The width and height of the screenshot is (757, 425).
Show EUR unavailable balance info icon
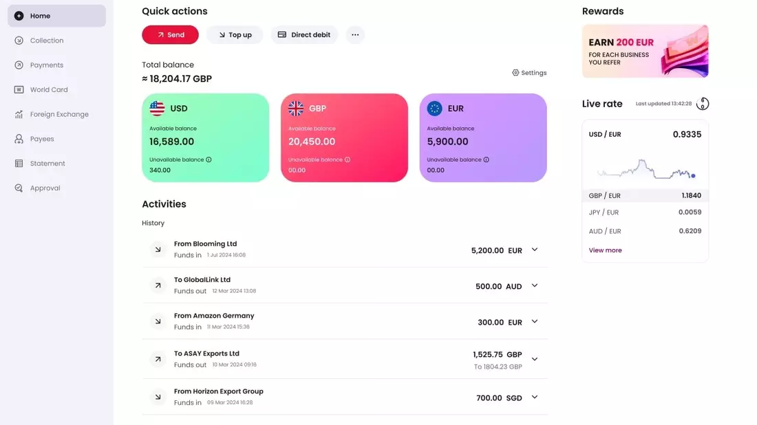pos(486,160)
